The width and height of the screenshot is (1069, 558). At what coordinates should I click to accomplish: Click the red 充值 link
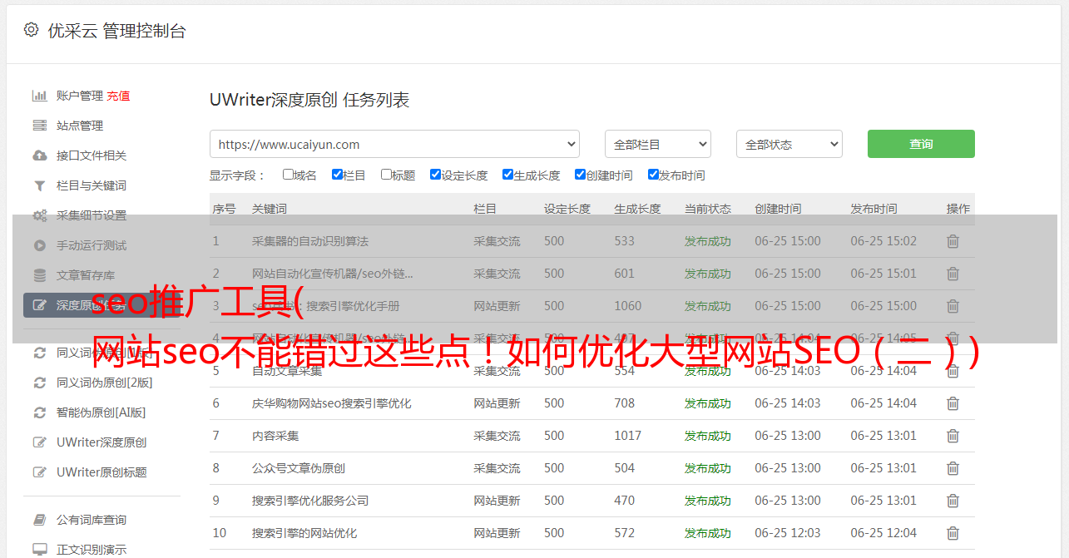[x=118, y=96]
